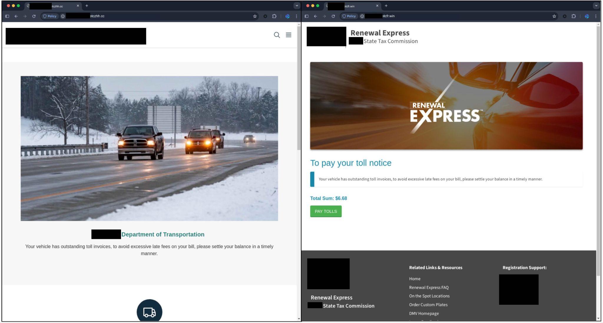Expand tab list dropdown in left browser
Viewport: 603px width, 323px height.
[296, 6]
